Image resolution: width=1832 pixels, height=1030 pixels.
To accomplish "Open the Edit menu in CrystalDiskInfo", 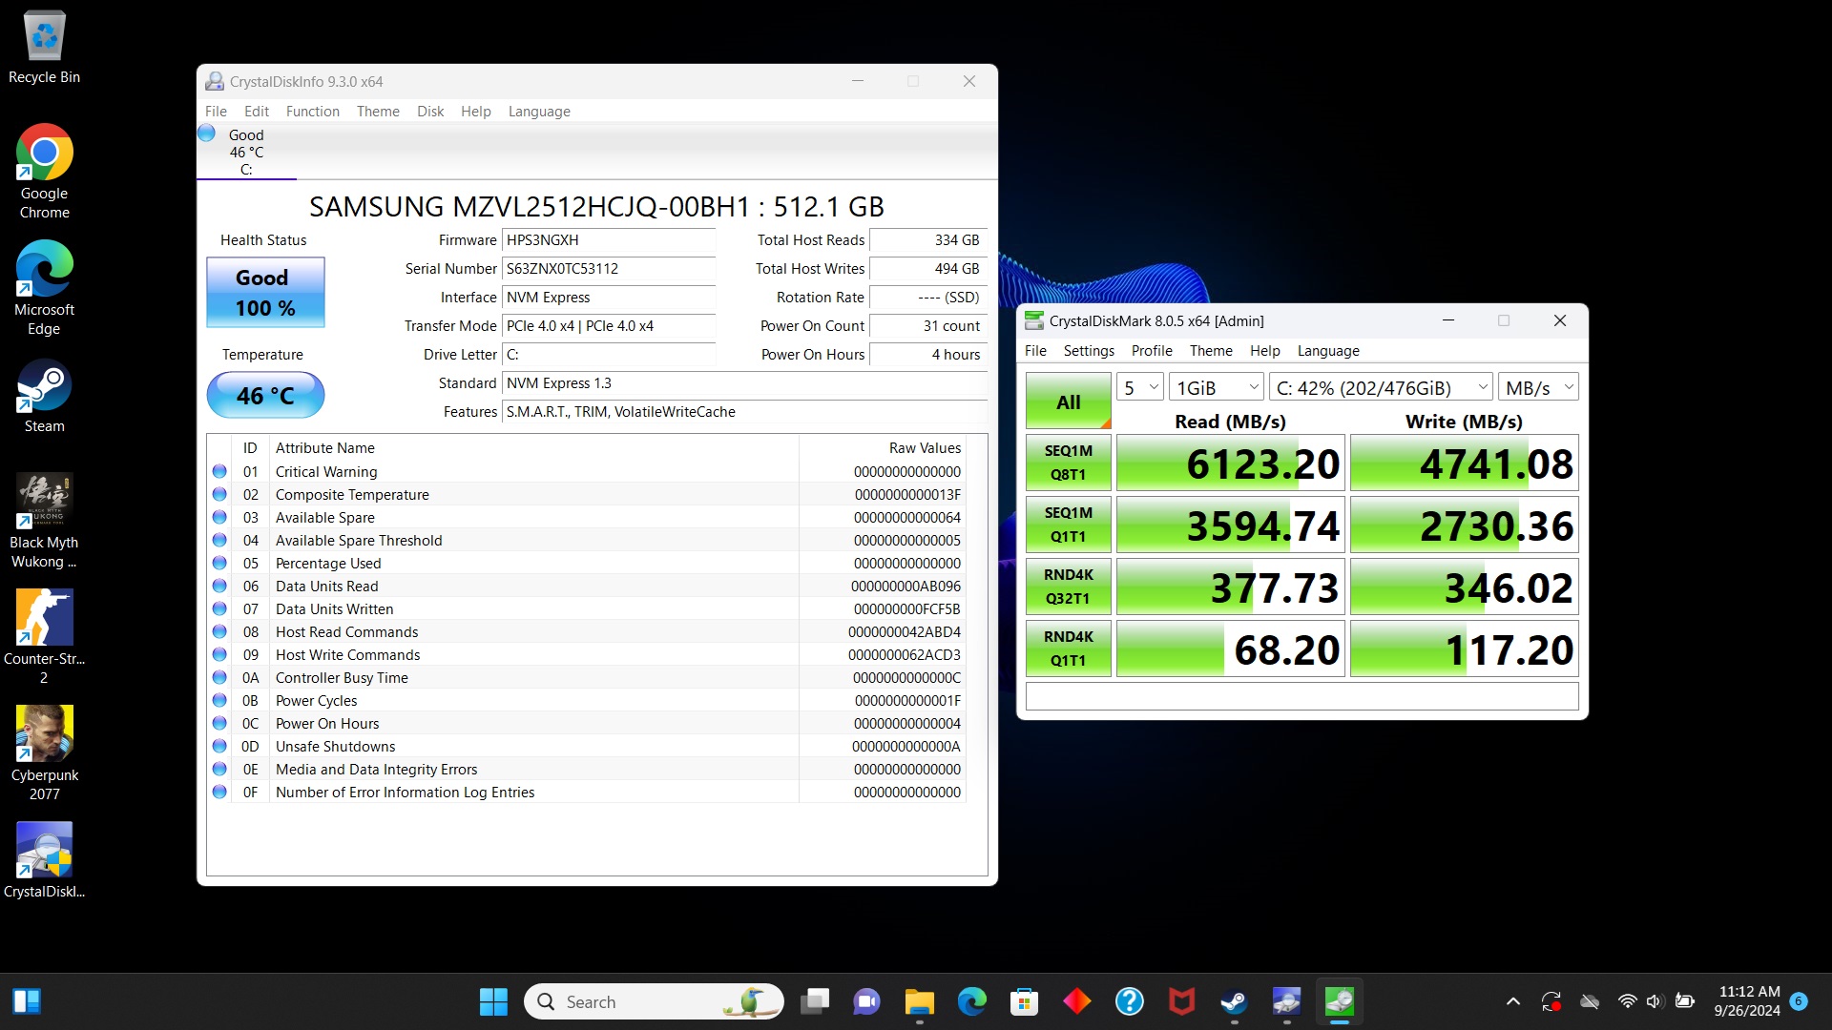I will [x=257, y=112].
